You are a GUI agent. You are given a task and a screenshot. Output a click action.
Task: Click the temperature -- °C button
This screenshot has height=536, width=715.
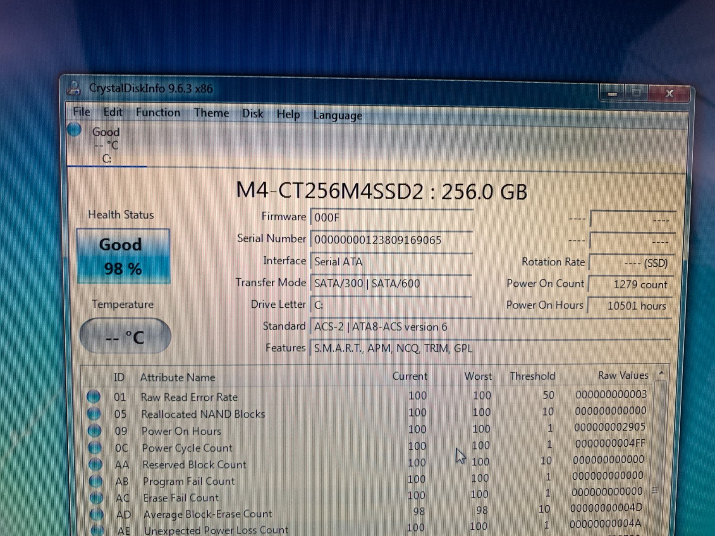(125, 336)
